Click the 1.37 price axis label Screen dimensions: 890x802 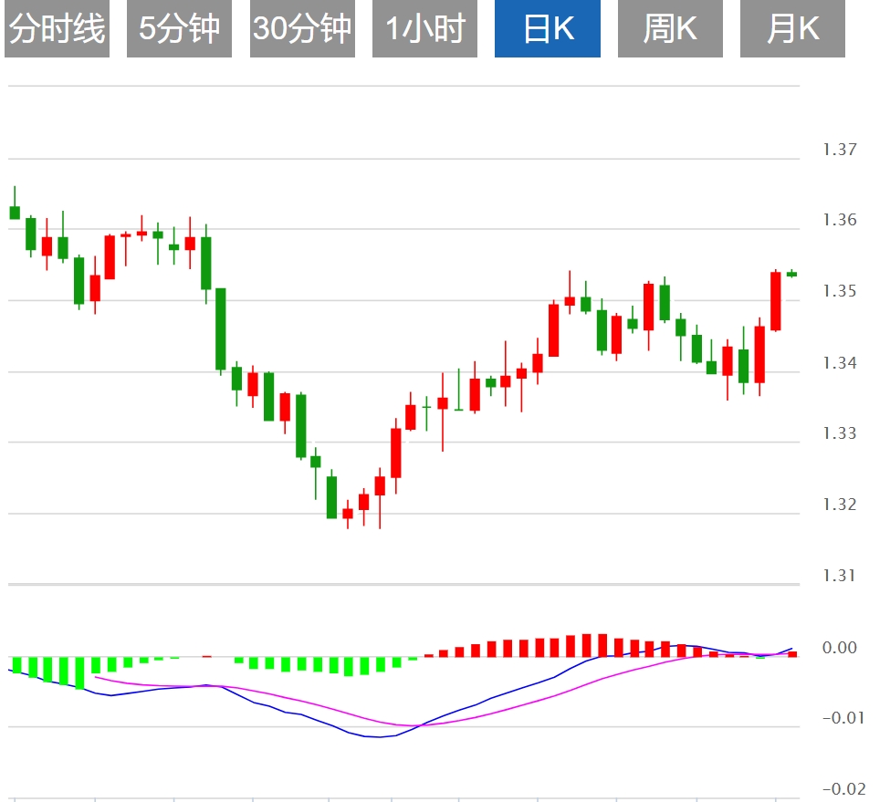point(839,150)
